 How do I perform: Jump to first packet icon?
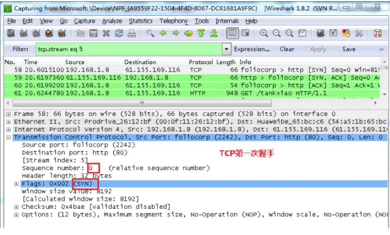(201, 33)
